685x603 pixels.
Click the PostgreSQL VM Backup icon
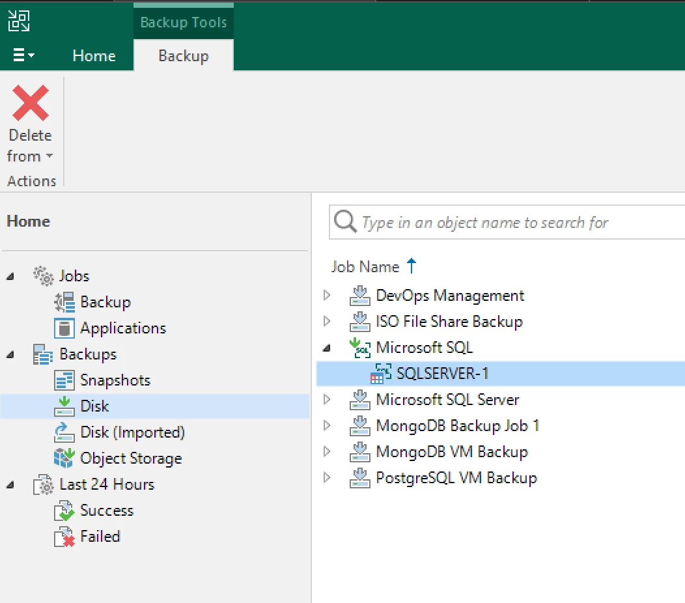360,477
